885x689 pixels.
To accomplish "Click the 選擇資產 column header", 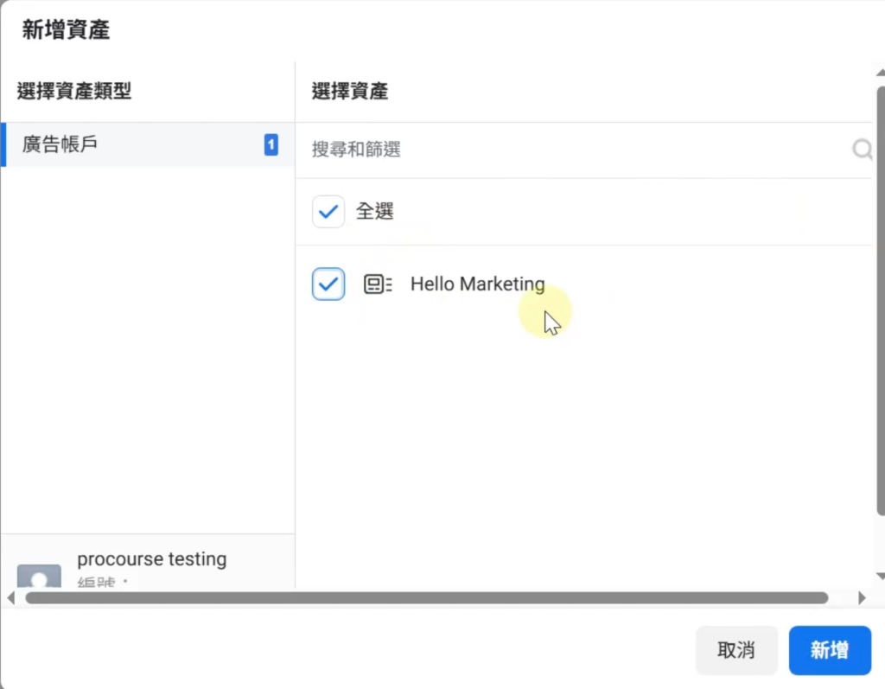I will click(349, 92).
